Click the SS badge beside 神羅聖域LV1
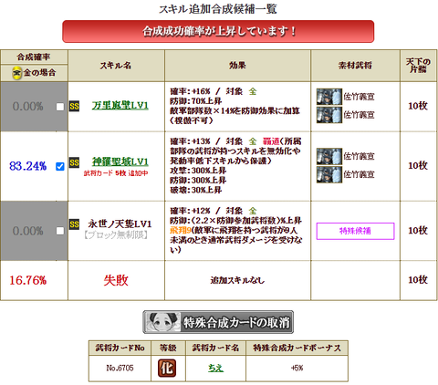 click(x=74, y=162)
